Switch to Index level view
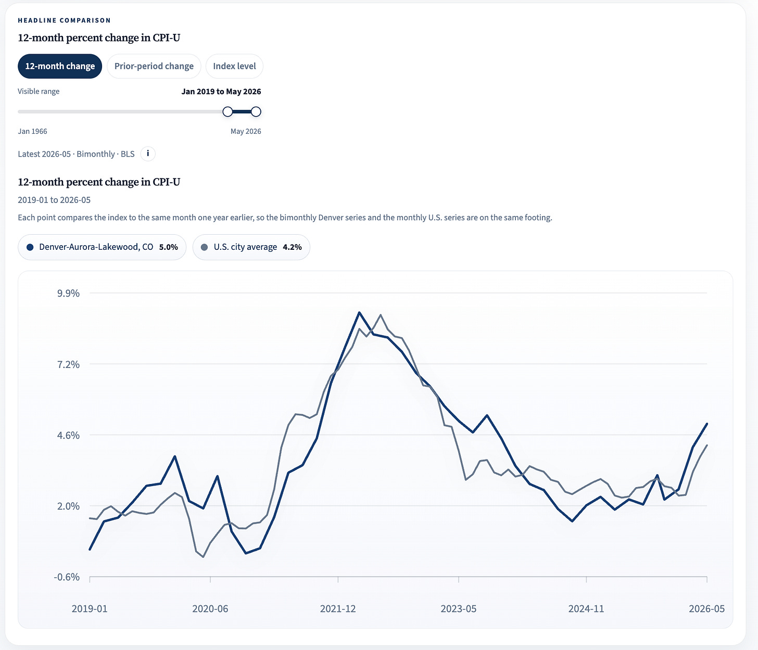 point(234,66)
